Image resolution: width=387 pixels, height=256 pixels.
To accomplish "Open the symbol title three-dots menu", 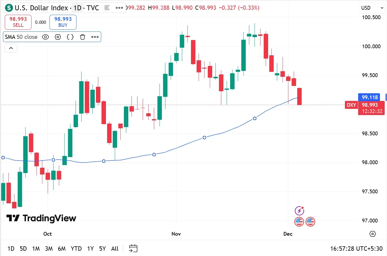I will (119, 8).
